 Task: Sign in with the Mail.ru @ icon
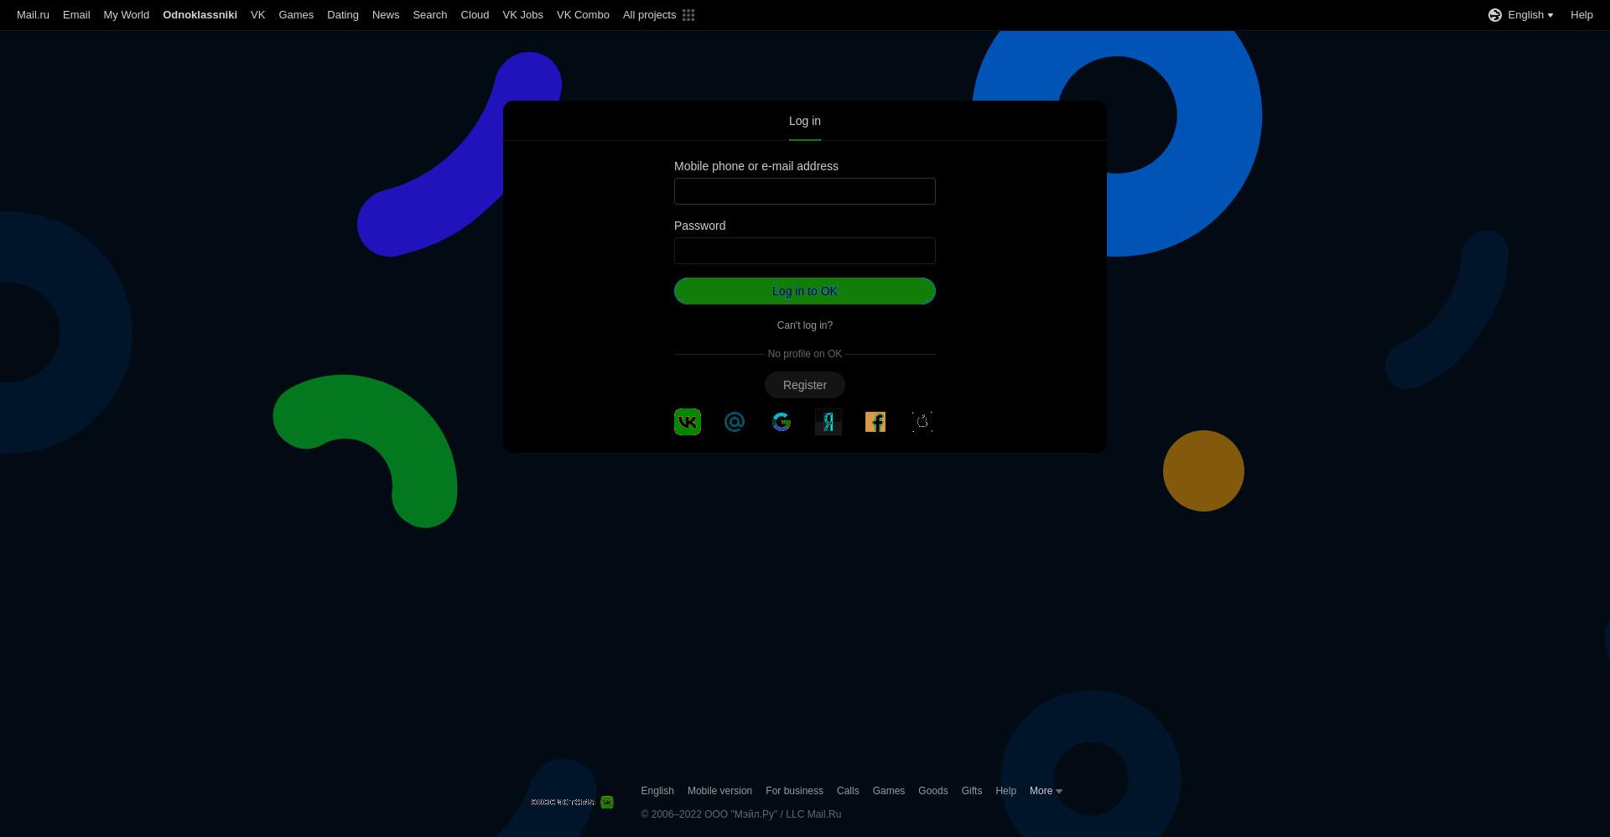coord(735,422)
